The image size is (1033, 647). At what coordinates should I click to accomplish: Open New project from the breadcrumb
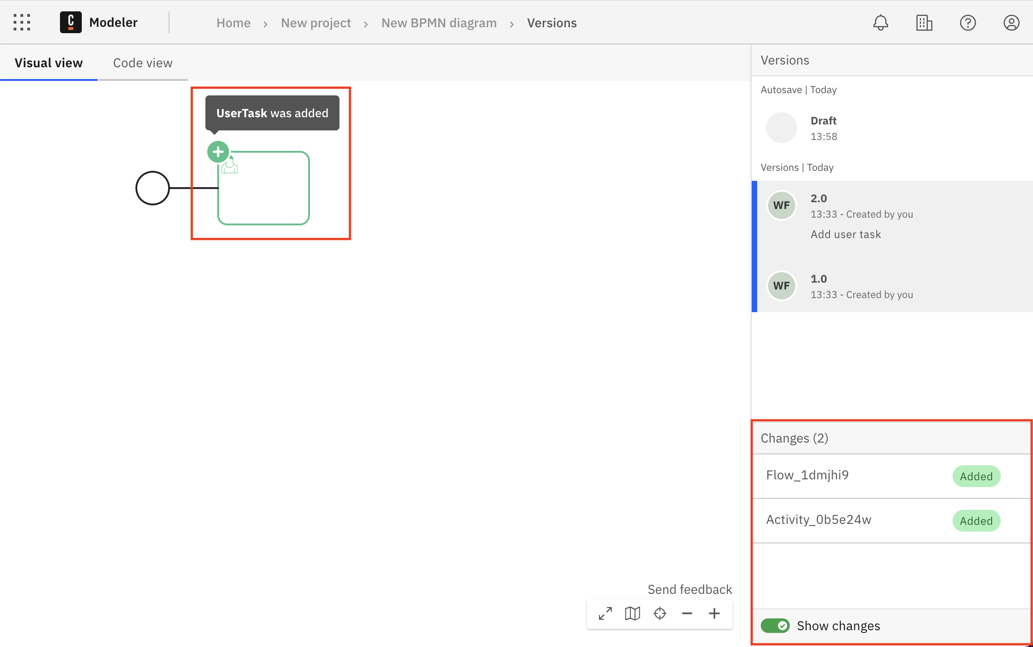tap(316, 22)
